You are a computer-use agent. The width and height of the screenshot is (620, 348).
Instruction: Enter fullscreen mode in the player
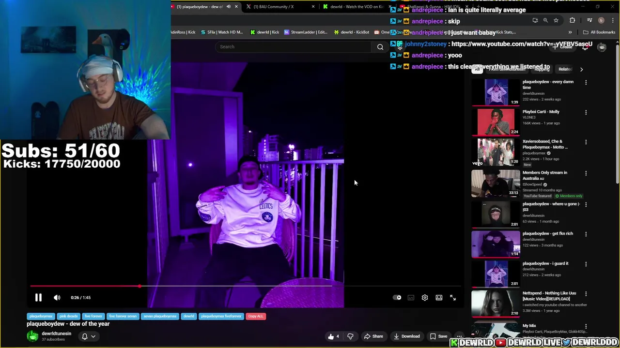(x=453, y=298)
